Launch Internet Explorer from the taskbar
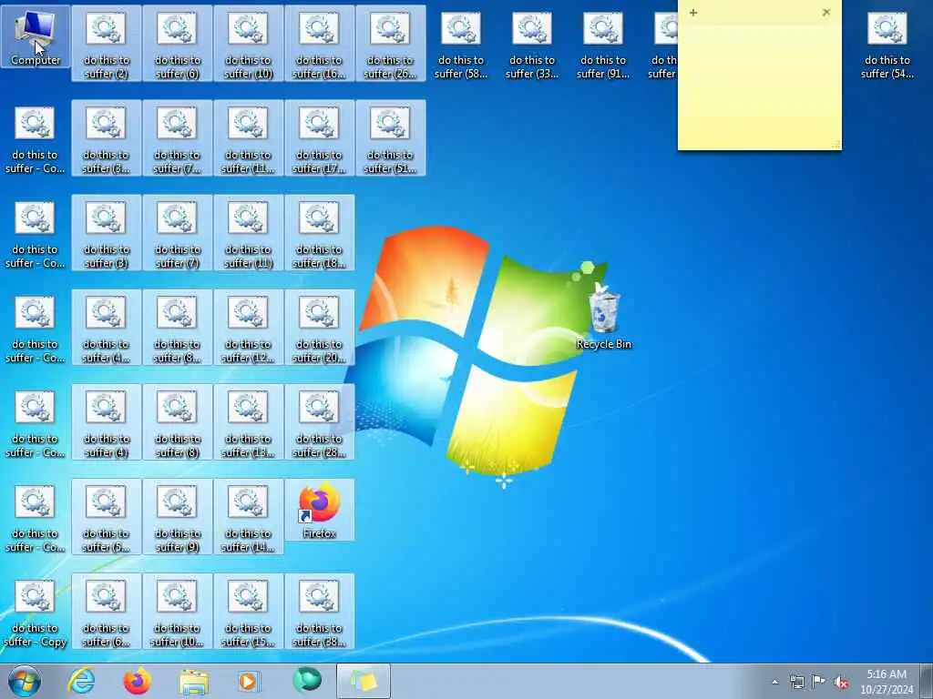 coord(81,681)
